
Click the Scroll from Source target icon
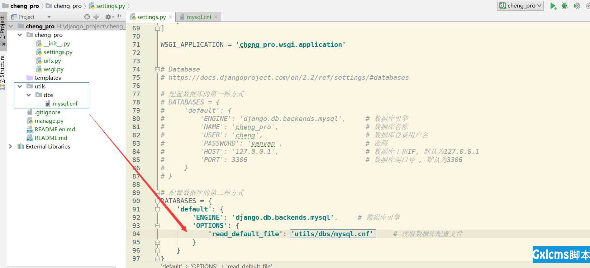[x=87, y=17]
